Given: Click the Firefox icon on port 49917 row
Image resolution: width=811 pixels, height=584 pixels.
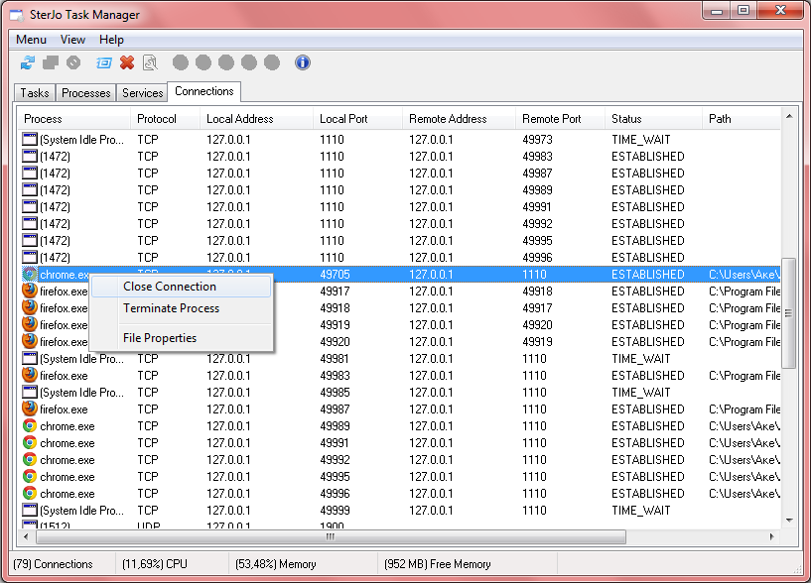Looking at the screenshot, I should click(x=30, y=292).
